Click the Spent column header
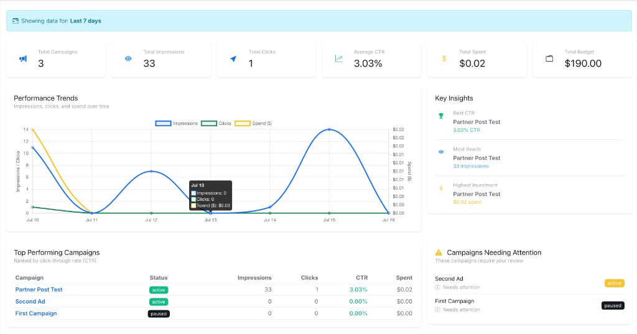The image size is (637, 334). (404, 277)
